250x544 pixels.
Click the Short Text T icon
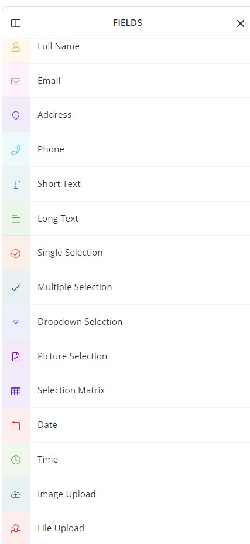point(16,185)
